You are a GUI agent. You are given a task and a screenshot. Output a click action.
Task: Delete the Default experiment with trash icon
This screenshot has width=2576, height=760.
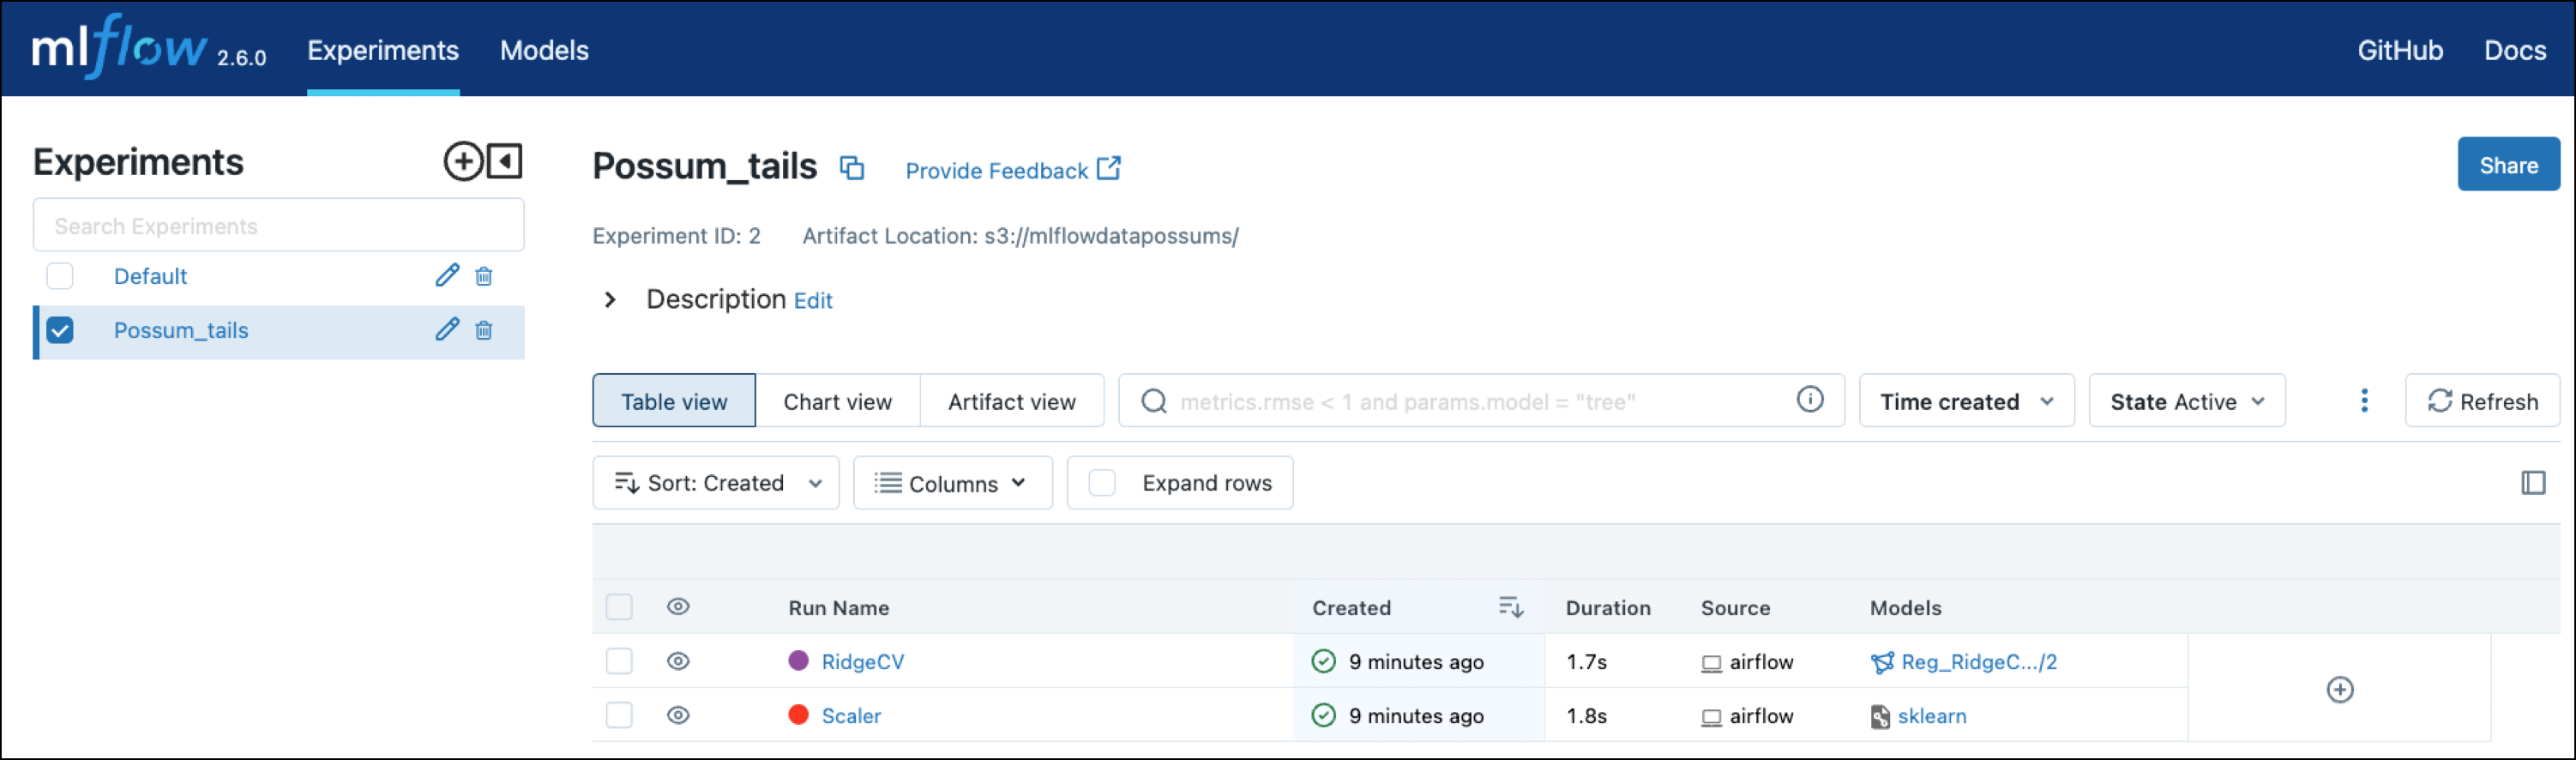coord(484,276)
